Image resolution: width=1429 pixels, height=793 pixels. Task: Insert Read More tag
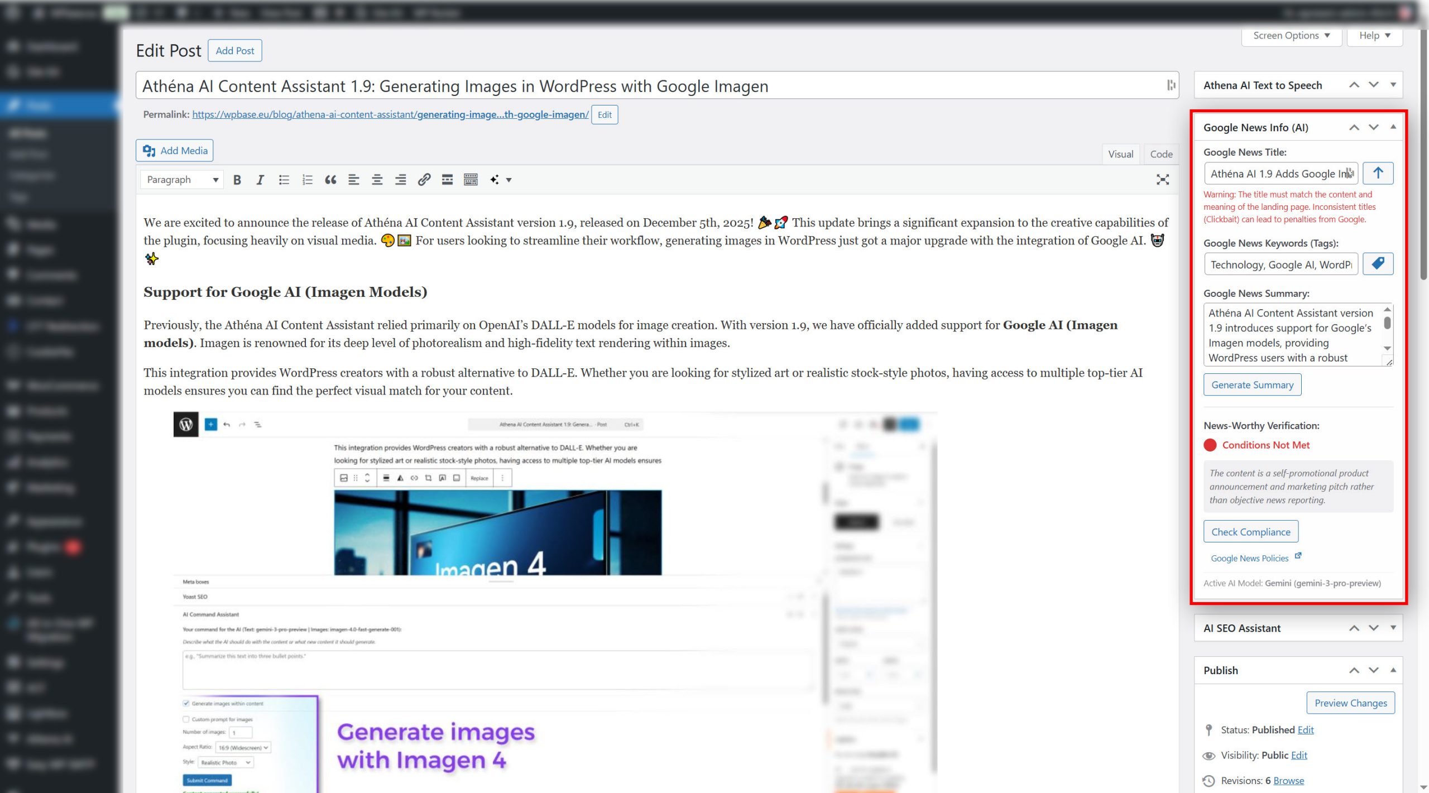point(447,180)
